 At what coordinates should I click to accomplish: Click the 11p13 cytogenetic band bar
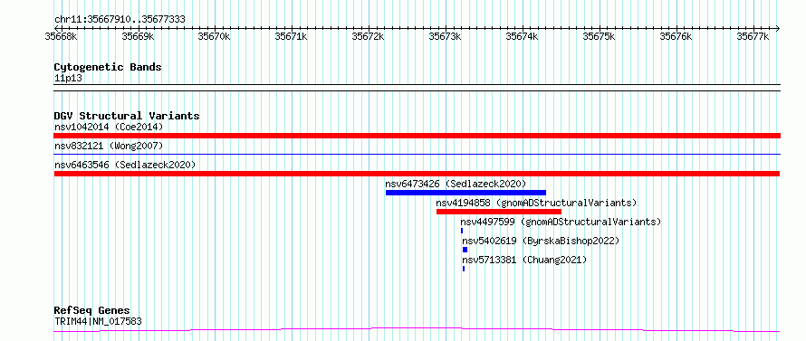point(417,88)
